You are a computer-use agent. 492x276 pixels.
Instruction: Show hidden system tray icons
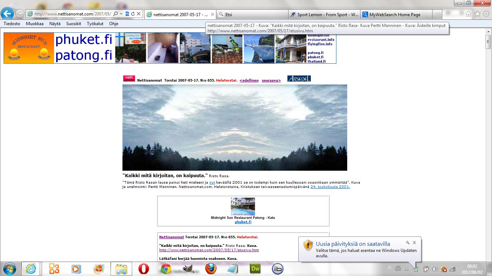tap(407, 269)
